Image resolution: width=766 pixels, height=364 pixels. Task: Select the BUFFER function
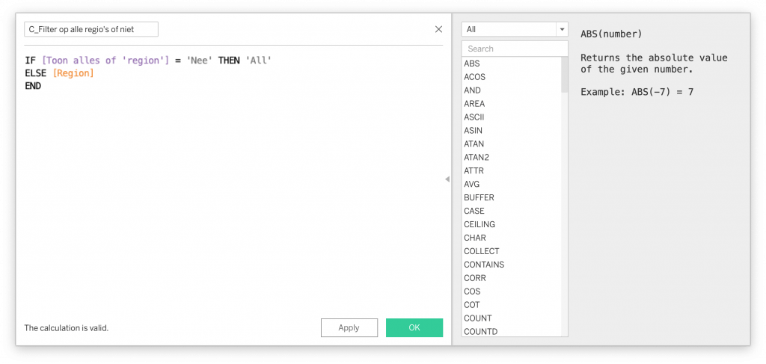point(479,198)
